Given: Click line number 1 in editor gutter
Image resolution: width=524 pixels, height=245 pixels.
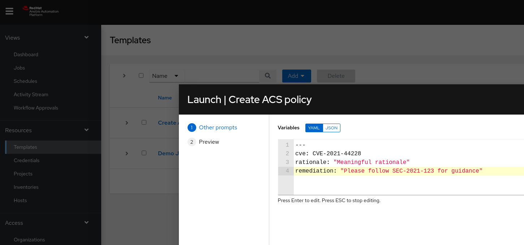Looking at the screenshot, I should [287, 145].
